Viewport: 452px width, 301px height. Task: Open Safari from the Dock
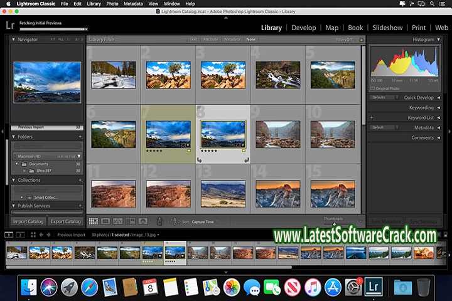[90, 287]
